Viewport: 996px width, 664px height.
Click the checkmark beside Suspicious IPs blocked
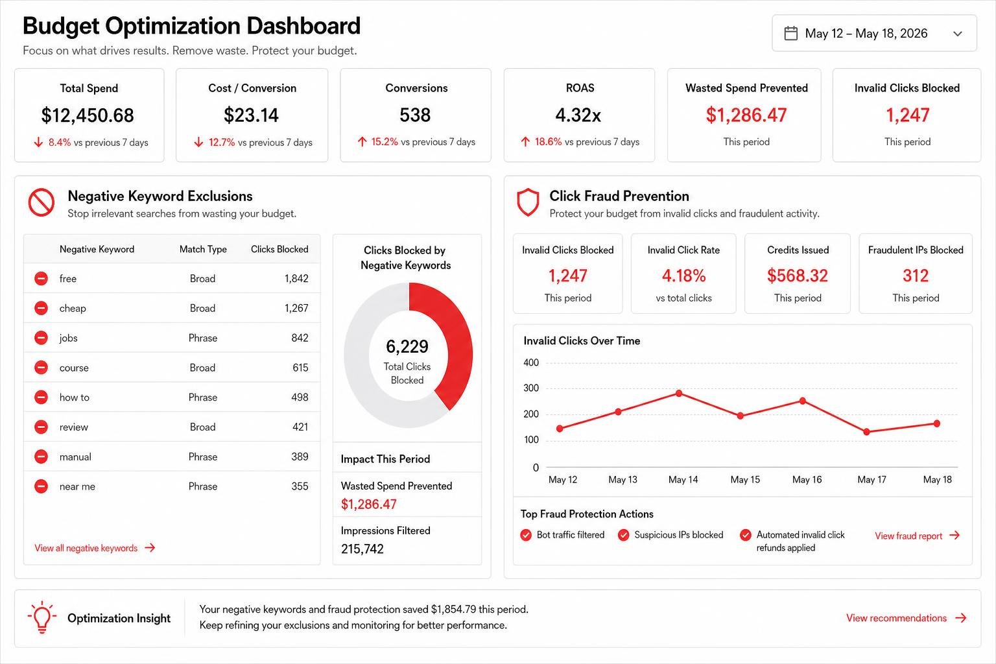[623, 535]
